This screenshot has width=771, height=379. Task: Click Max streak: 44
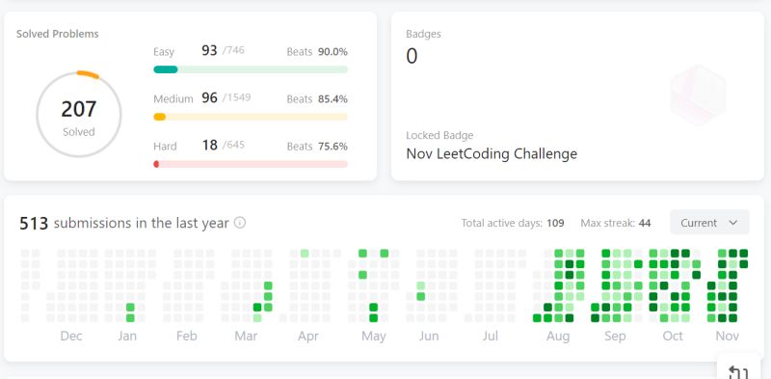click(x=616, y=223)
